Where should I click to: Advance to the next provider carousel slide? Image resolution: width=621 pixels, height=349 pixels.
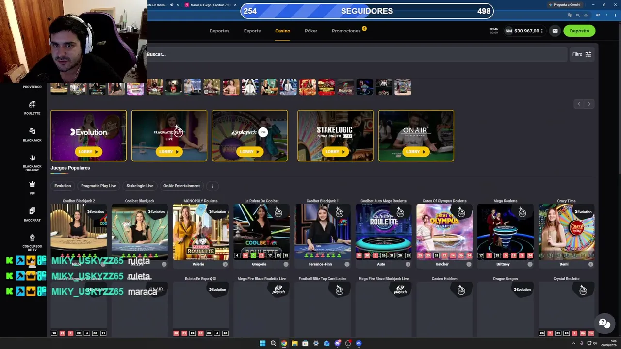(589, 104)
